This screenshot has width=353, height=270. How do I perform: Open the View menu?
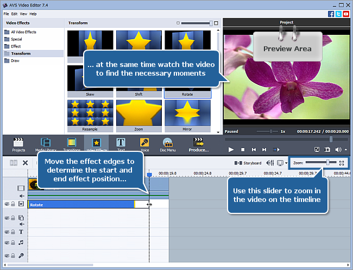(x=23, y=14)
